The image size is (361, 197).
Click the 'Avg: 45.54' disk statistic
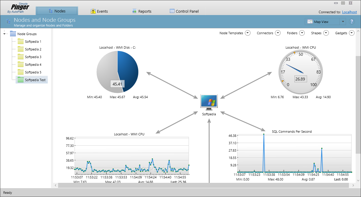coord(140,97)
